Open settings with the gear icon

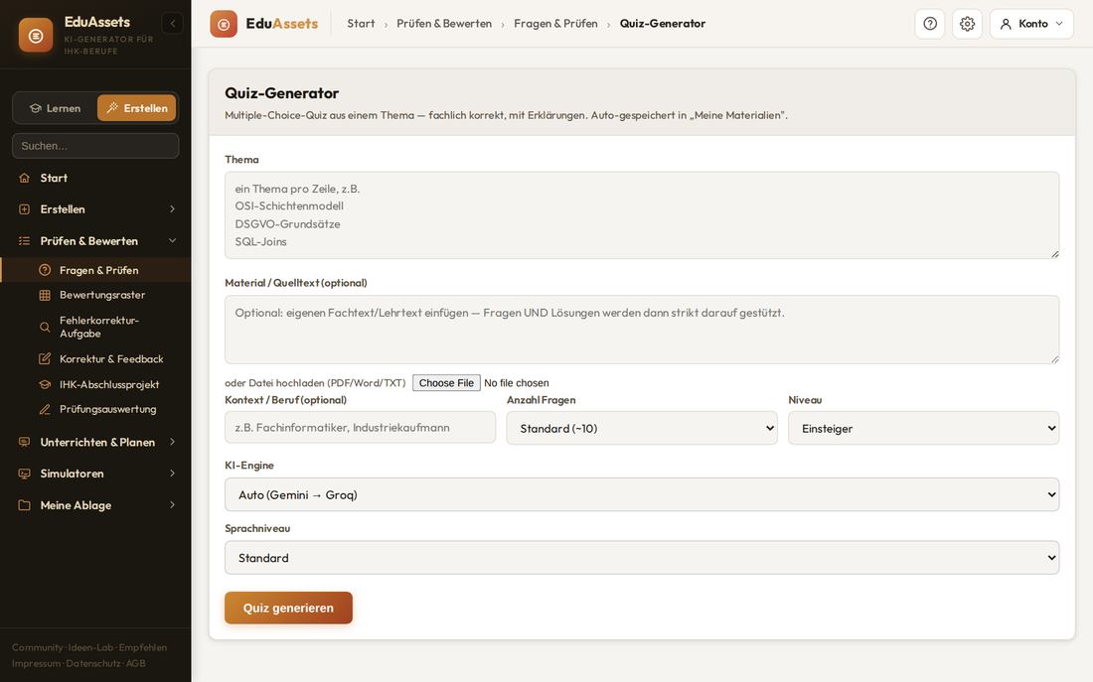click(x=967, y=24)
